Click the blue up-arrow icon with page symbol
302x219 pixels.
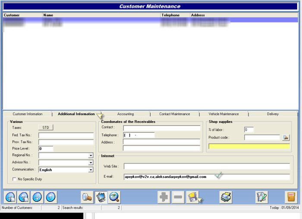[x=24, y=197]
